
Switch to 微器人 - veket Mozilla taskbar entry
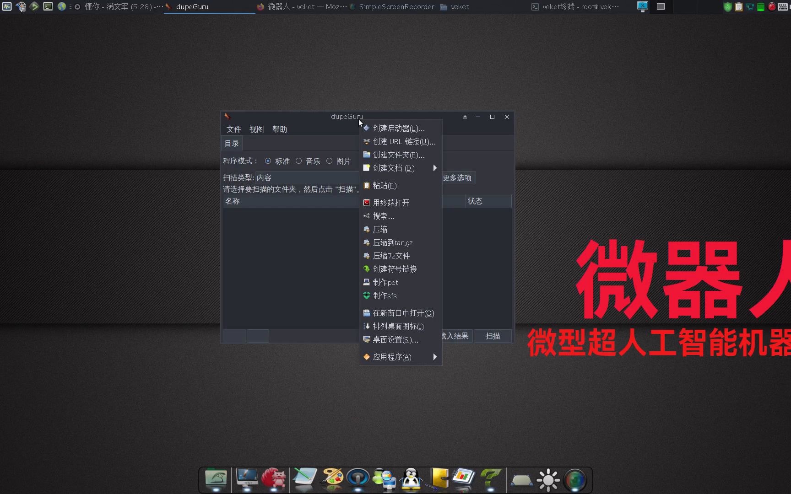tap(301, 7)
